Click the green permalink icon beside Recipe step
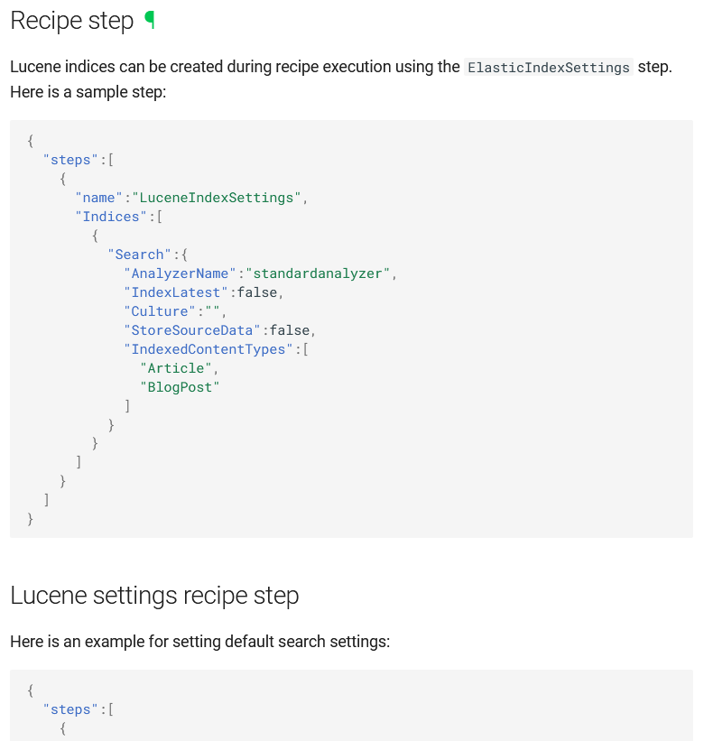This screenshot has height=741, width=704. click(x=150, y=21)
